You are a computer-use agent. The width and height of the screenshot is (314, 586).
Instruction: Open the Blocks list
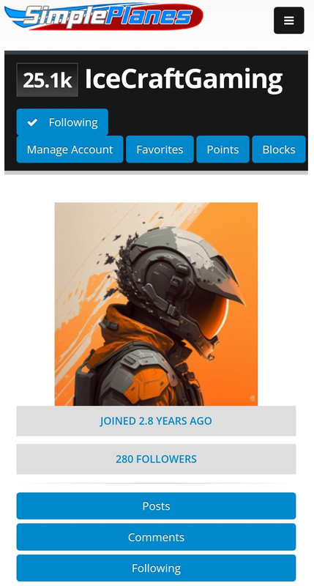279,149
